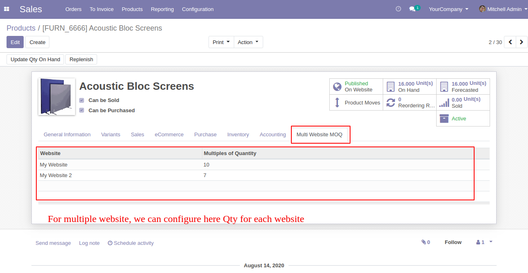Open the Reporting menu

[x=162, y=9]
